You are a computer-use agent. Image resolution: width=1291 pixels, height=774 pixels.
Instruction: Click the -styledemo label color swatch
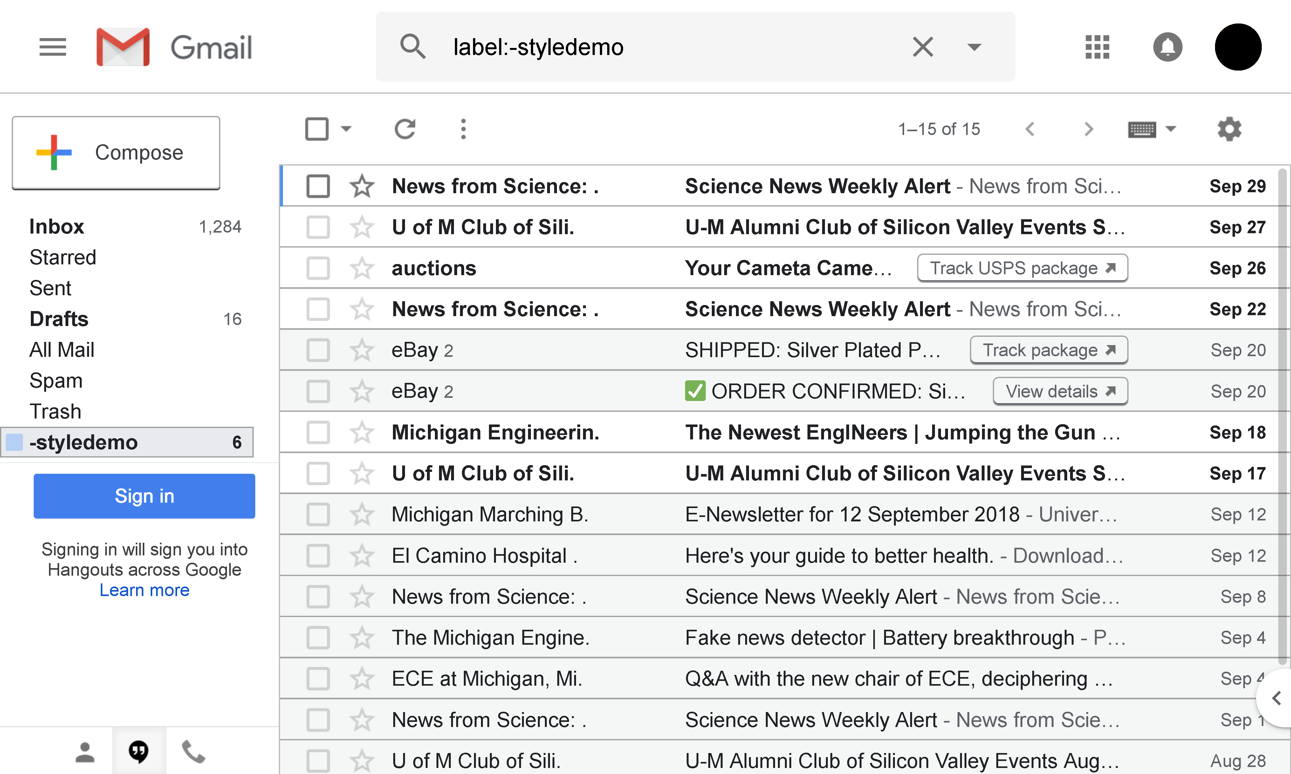tap(15, 442)
